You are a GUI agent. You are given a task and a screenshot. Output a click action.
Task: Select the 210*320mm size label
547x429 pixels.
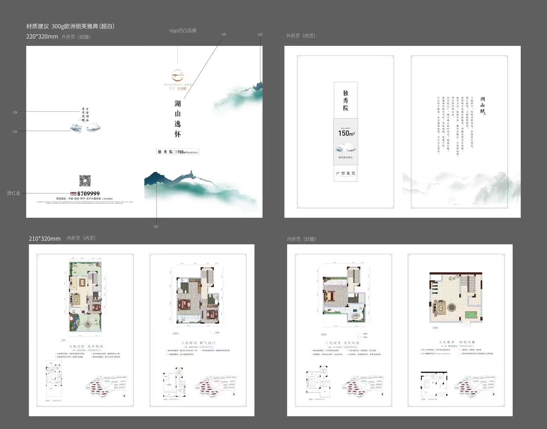pos(45,239)
